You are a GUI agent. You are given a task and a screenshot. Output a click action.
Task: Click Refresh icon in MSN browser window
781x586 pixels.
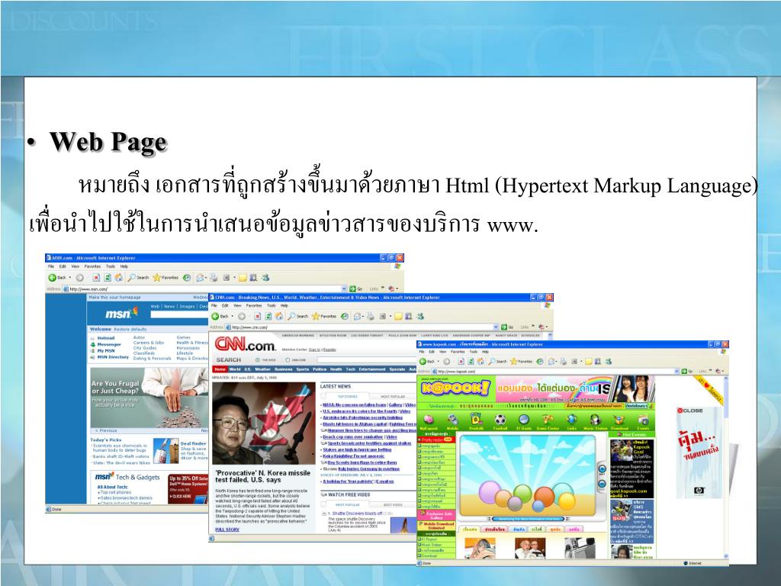(x=107, y=278)
